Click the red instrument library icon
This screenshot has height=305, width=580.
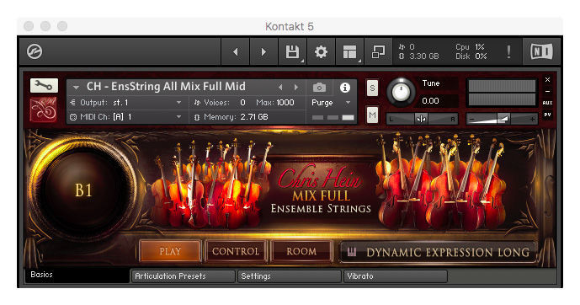point(44,109)
